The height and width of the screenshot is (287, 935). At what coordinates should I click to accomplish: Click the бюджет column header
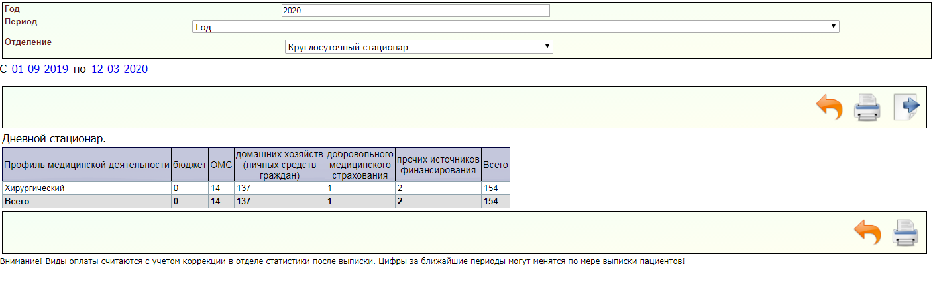click(x=190, y=164)
